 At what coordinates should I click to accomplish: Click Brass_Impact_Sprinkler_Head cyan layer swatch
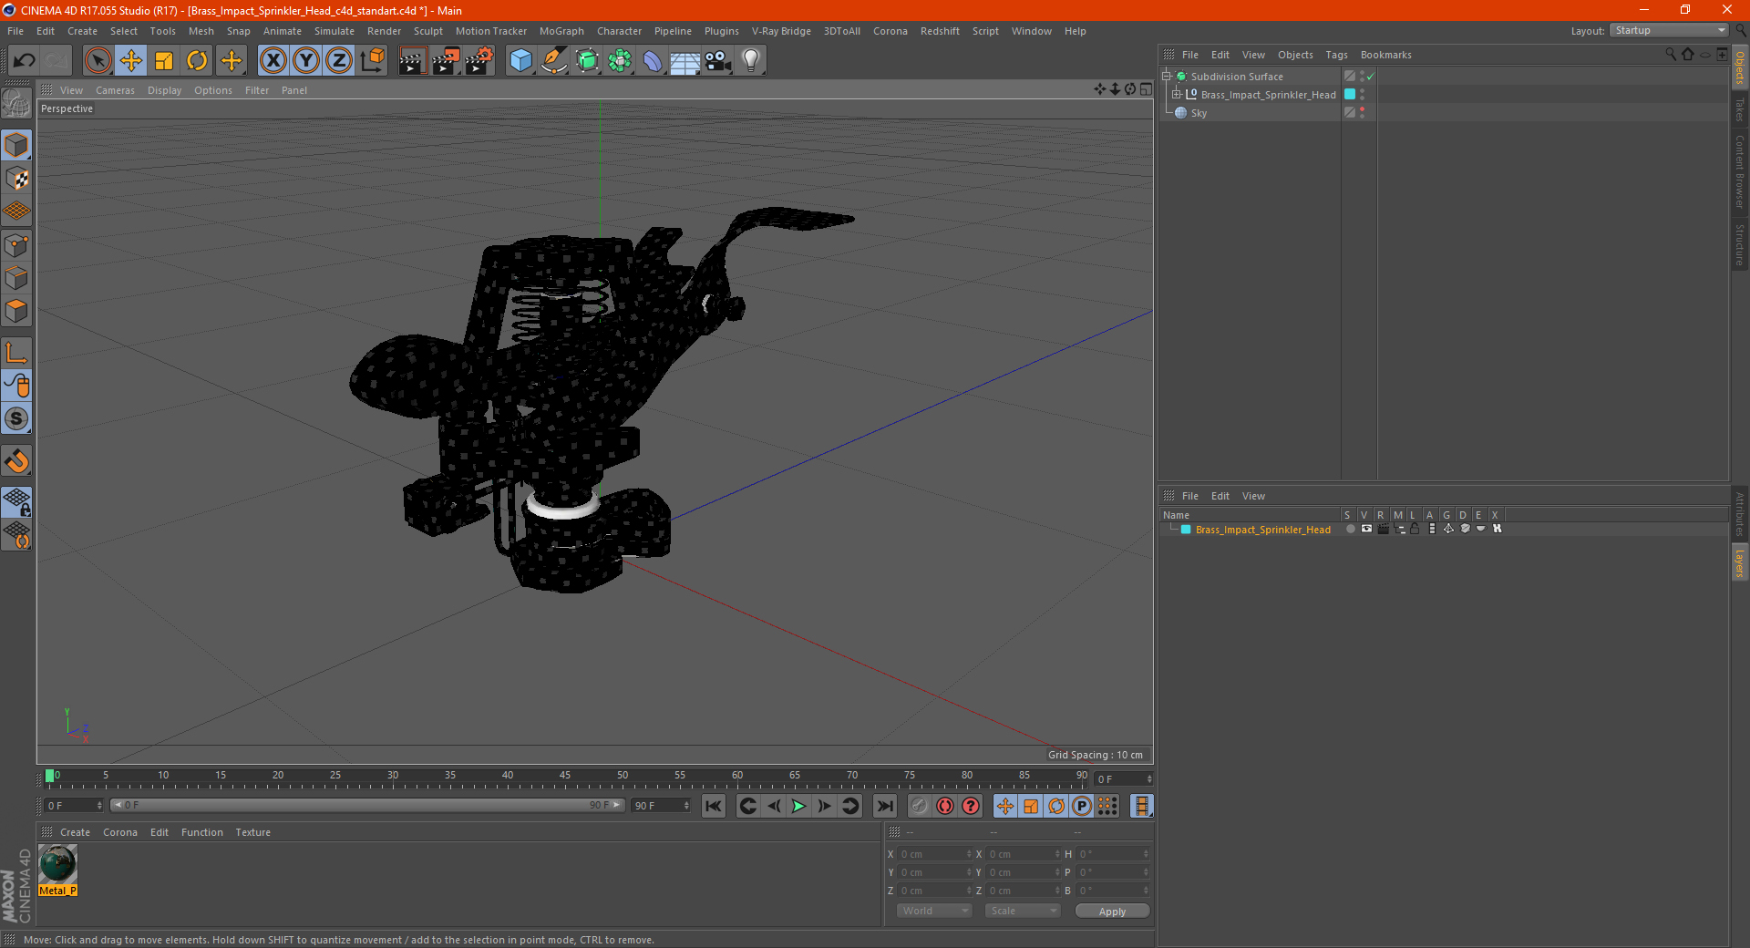1350,95
